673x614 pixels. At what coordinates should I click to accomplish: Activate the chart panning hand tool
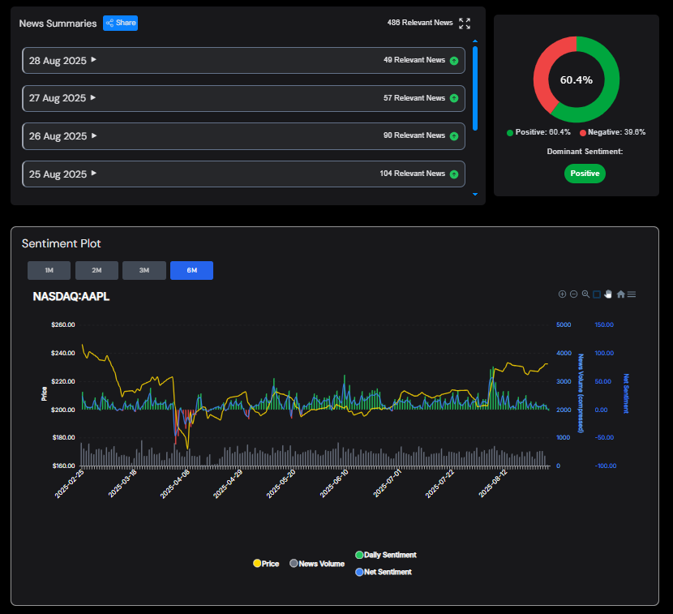pos(608,294)
